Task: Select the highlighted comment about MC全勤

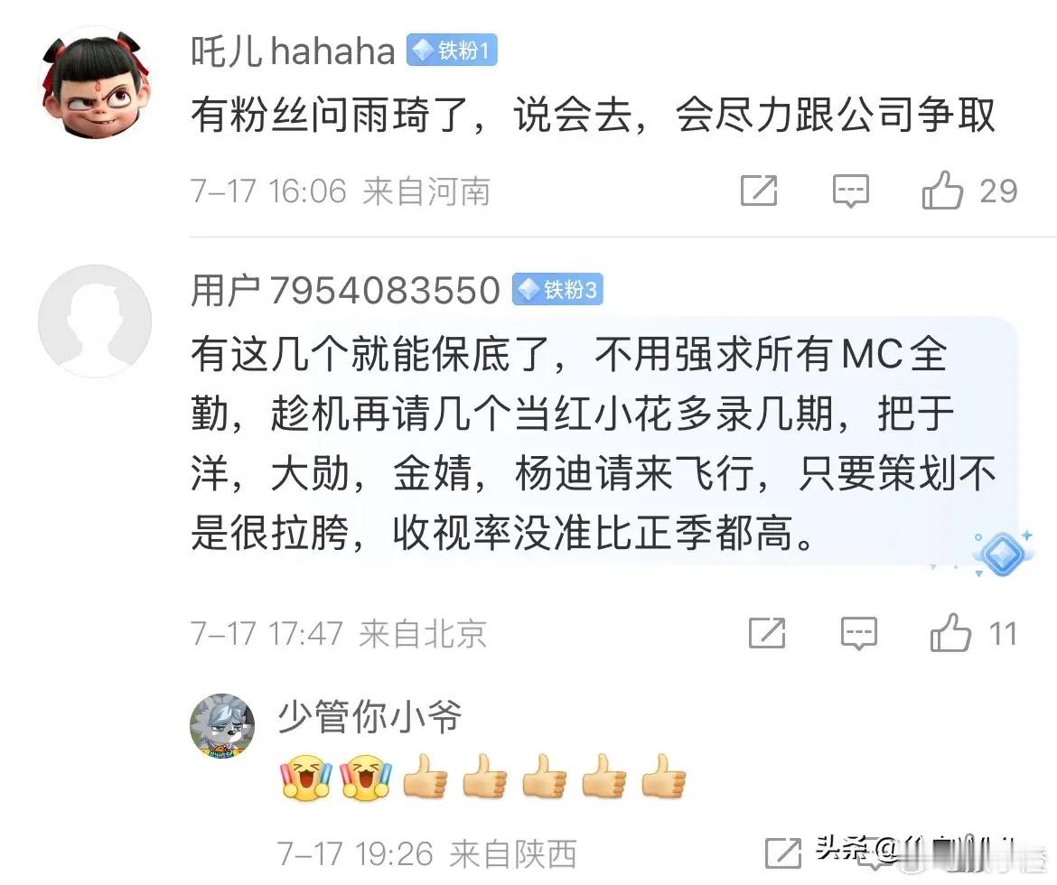Action: click(594, 443)
